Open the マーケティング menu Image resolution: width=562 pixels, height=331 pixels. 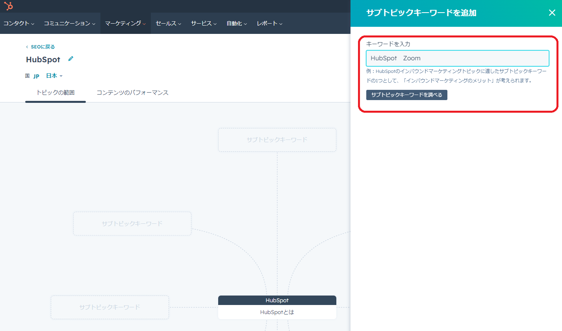tap(125, 23)
